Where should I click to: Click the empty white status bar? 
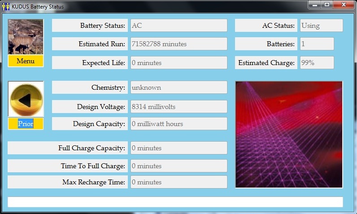175,202
